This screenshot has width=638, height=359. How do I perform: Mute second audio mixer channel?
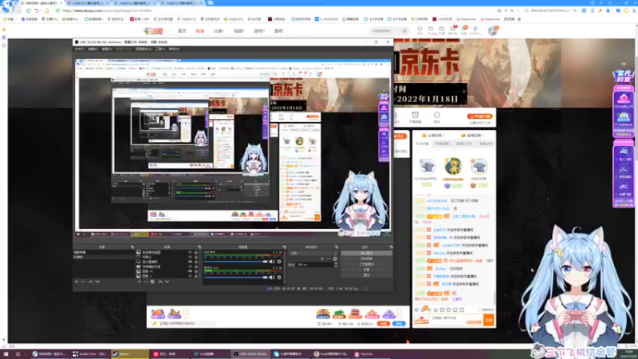click(x=272, y=277)
